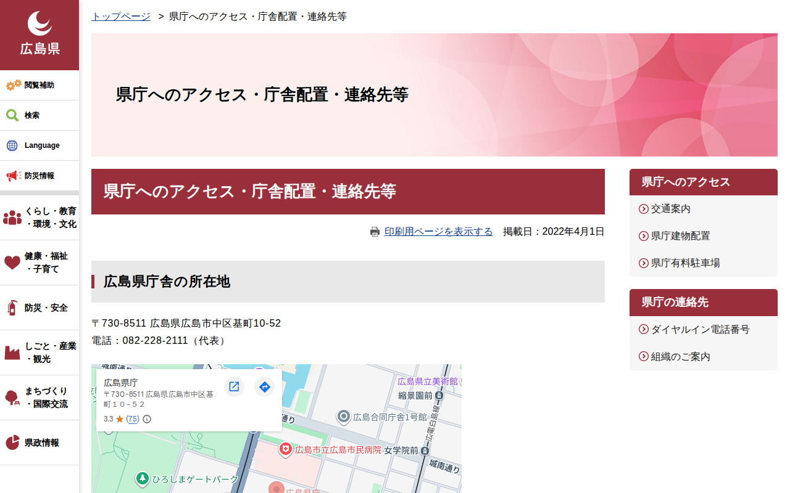
Task: Click the arrow bullet beside 組織のご案内
Action: coord(644,357)
